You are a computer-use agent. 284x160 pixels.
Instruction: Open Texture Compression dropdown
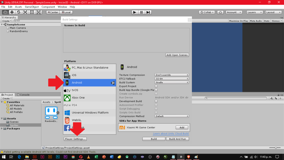[x=172, y=75]
